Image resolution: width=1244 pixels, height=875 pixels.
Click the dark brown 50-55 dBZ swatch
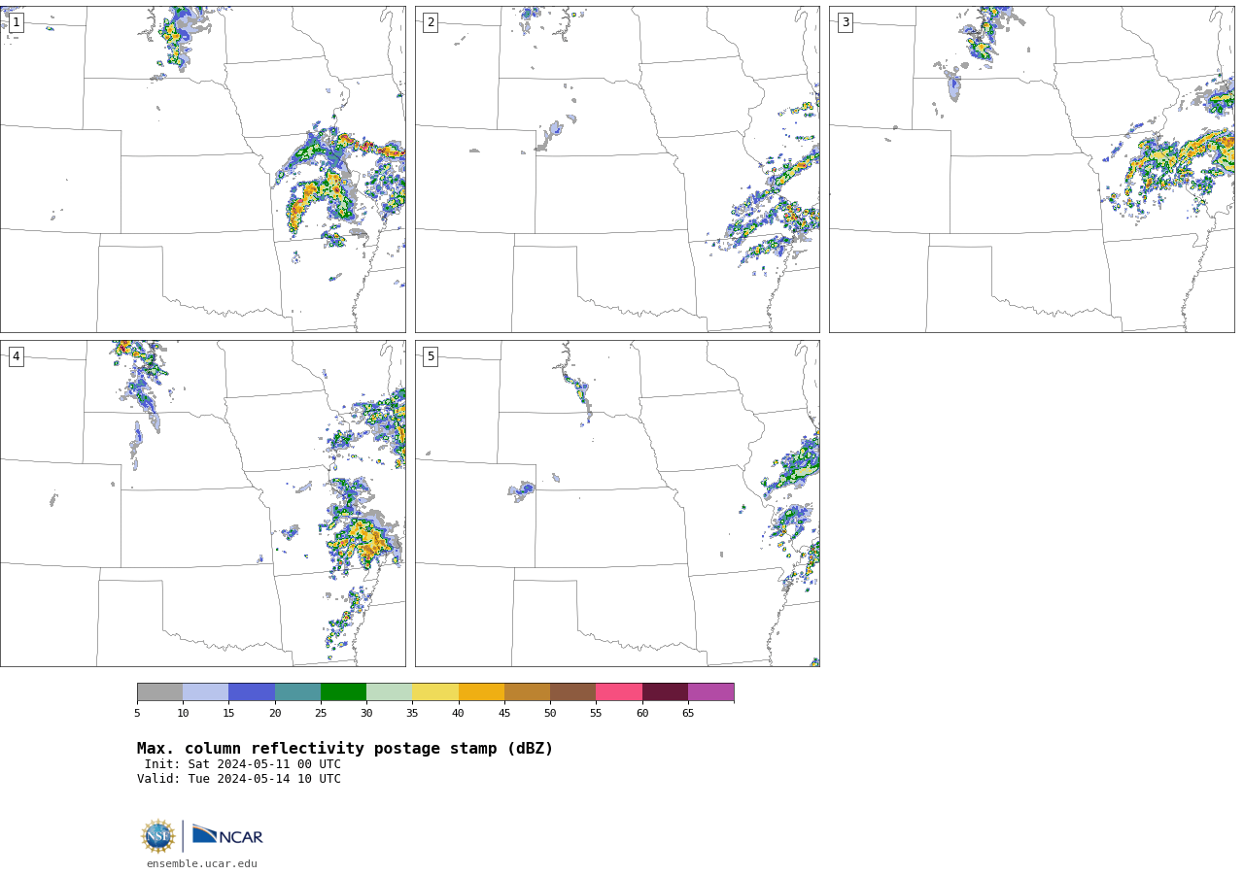point(572,691)
